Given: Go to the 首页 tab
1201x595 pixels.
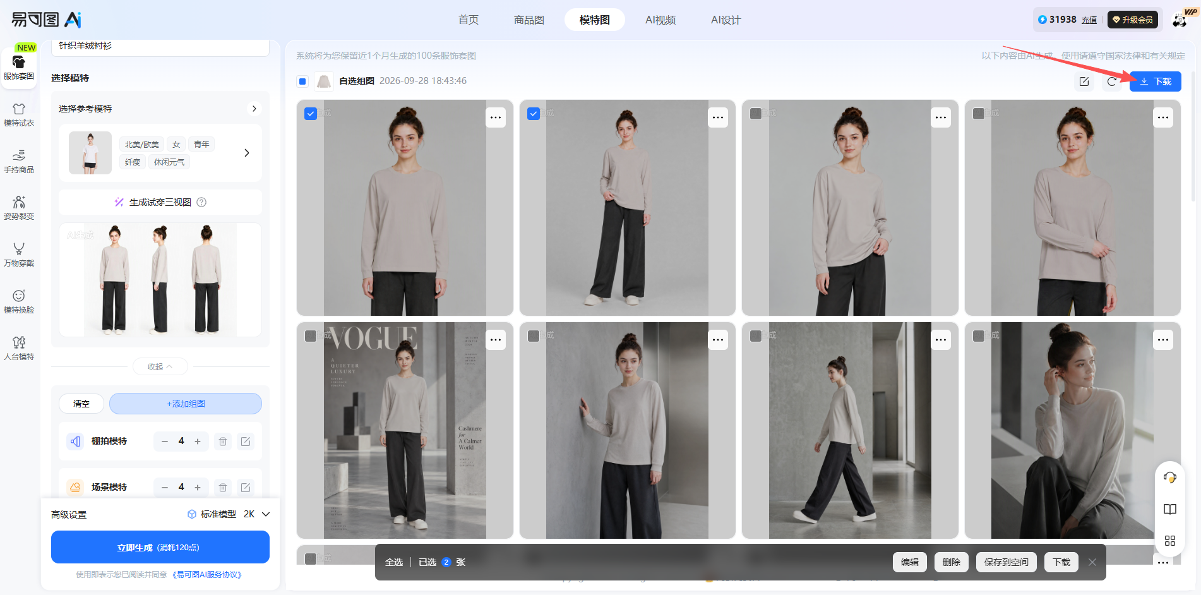Looking at the screenshot, I should tap(469, 20).
